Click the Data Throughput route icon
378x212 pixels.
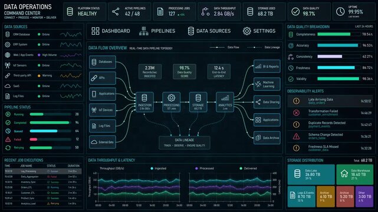pos(205,12)
